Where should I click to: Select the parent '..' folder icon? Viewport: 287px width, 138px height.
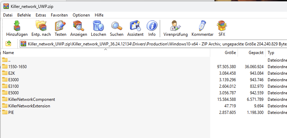click(x=5, y=60)
